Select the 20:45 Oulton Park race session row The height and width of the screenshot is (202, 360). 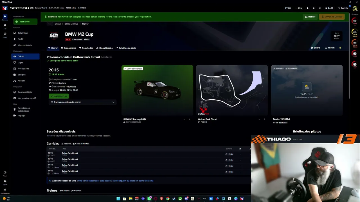[148, 160]
